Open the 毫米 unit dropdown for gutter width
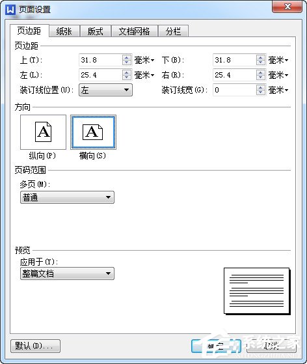The height and width of the screenshot is (364, 307). [x=278, y=90]
